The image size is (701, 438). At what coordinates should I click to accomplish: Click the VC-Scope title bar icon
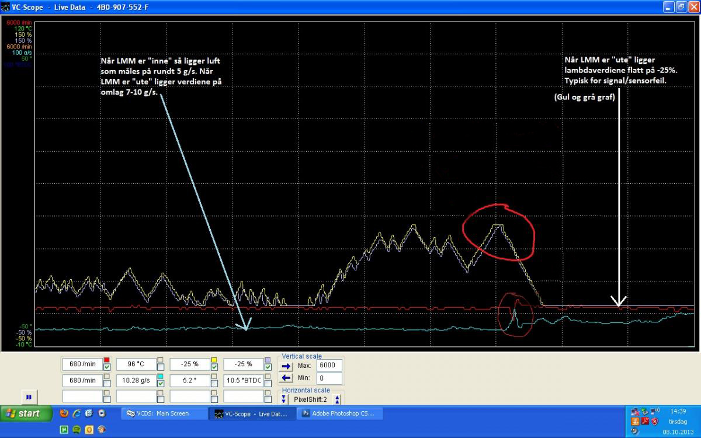click(x=6, y=6)
